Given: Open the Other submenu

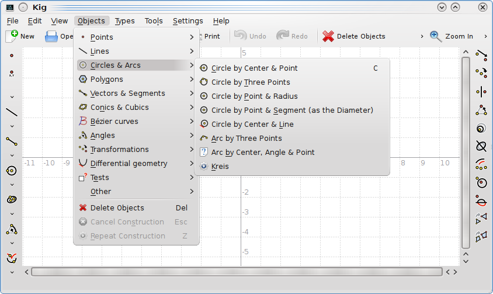Looking at the screenshot, I should pos(136,191).
